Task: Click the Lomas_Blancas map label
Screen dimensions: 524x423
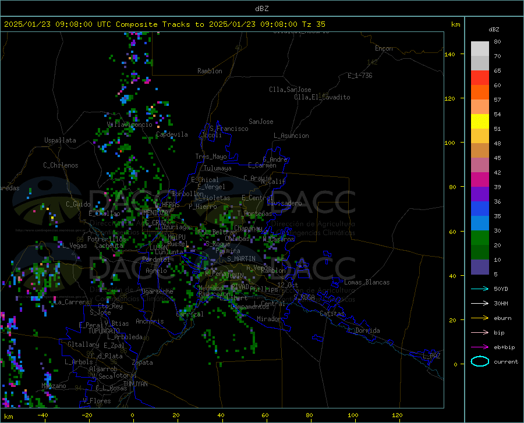Action: point(367,282)
